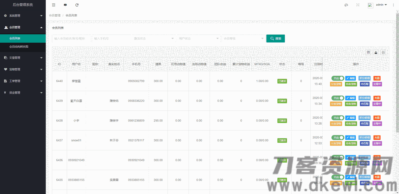Open the admin account dropdown
Screen dimensions: 399x194
point(381,5)
